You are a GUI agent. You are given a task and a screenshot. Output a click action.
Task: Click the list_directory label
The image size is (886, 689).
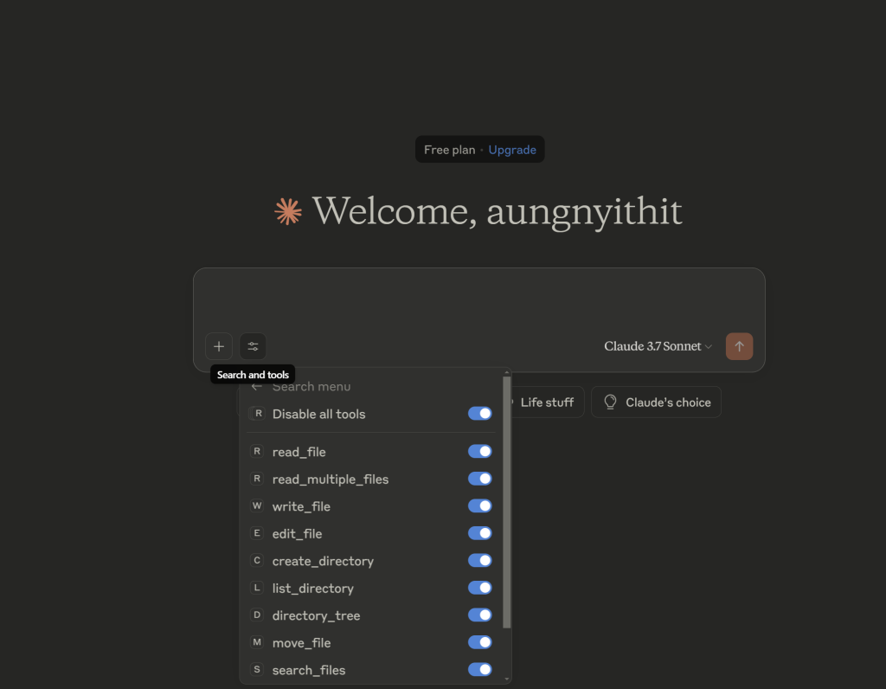[x=312, y=589]
